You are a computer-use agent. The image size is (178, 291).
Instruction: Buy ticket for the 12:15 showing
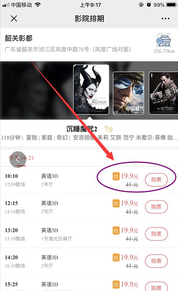coord(156,207)
